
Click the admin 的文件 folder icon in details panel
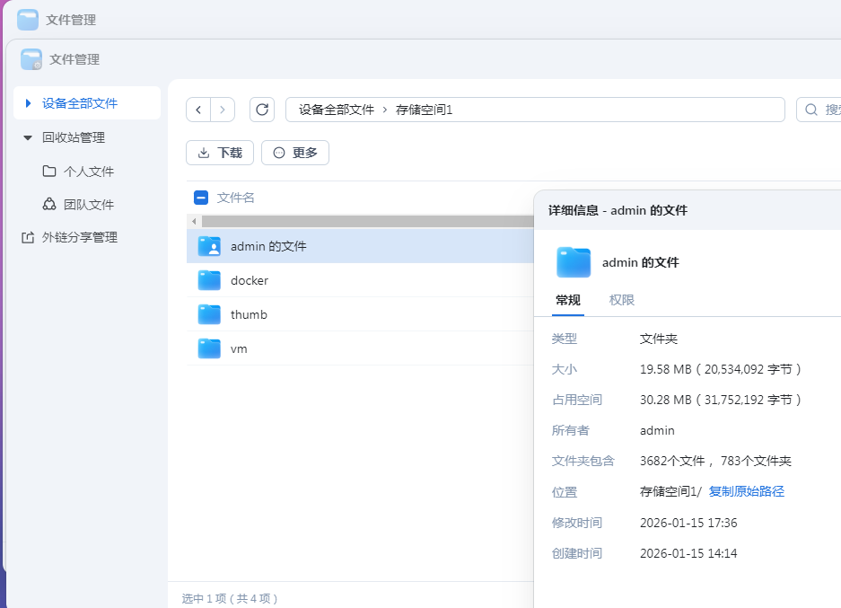point(573,262)
